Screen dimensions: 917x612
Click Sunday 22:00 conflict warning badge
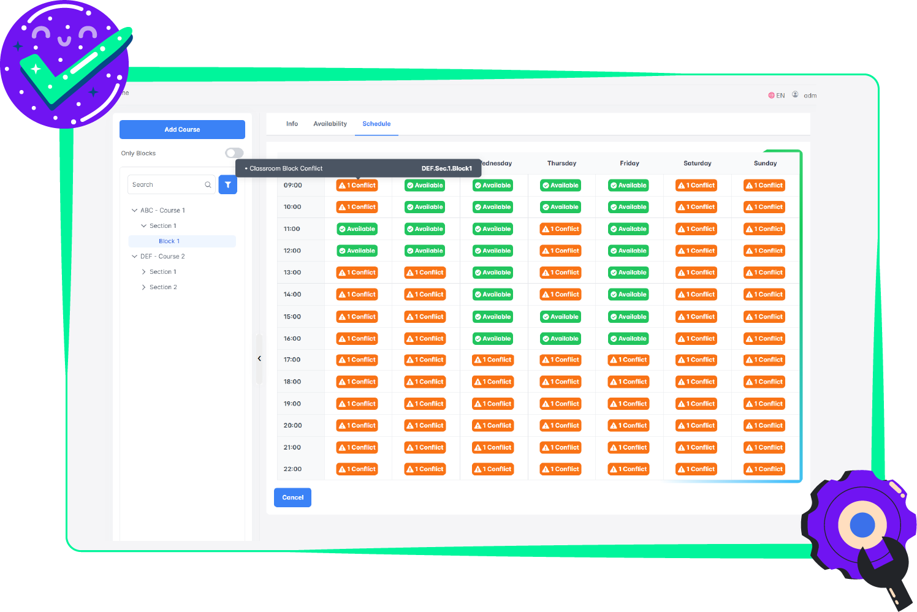tap(764, 469)
